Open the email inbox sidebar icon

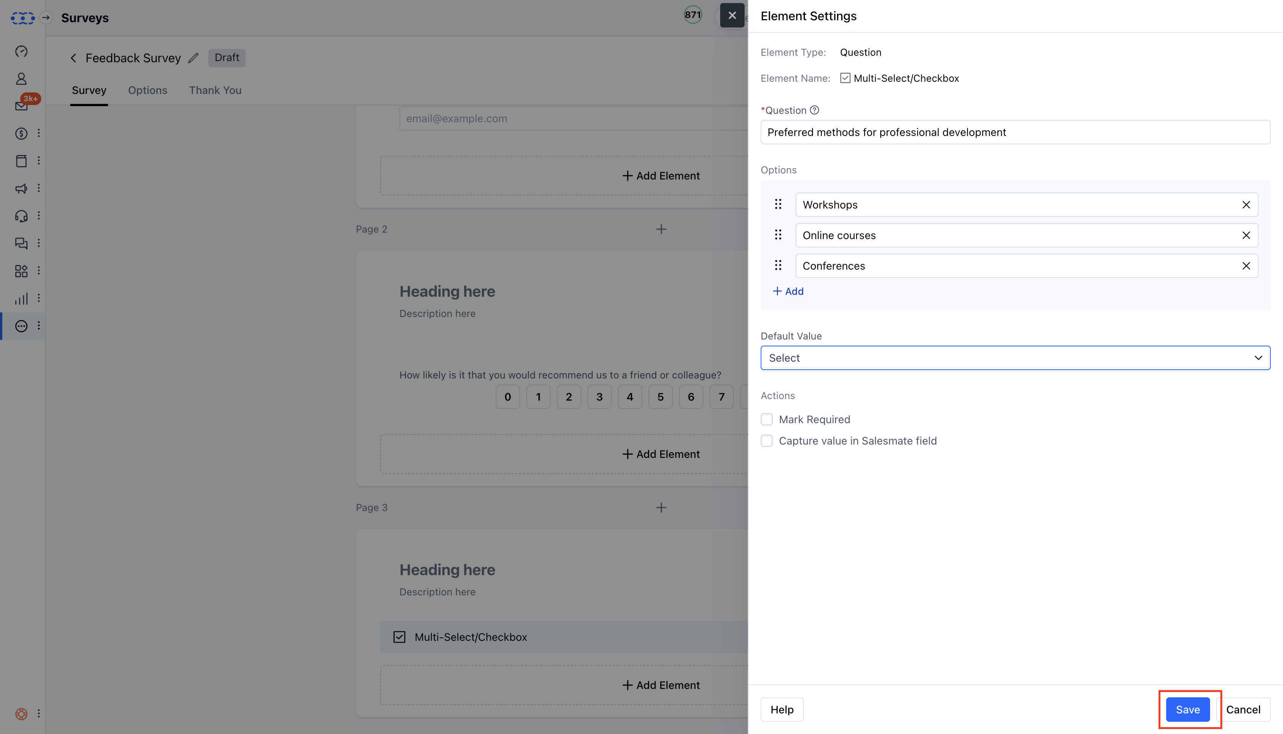(21, 106)
